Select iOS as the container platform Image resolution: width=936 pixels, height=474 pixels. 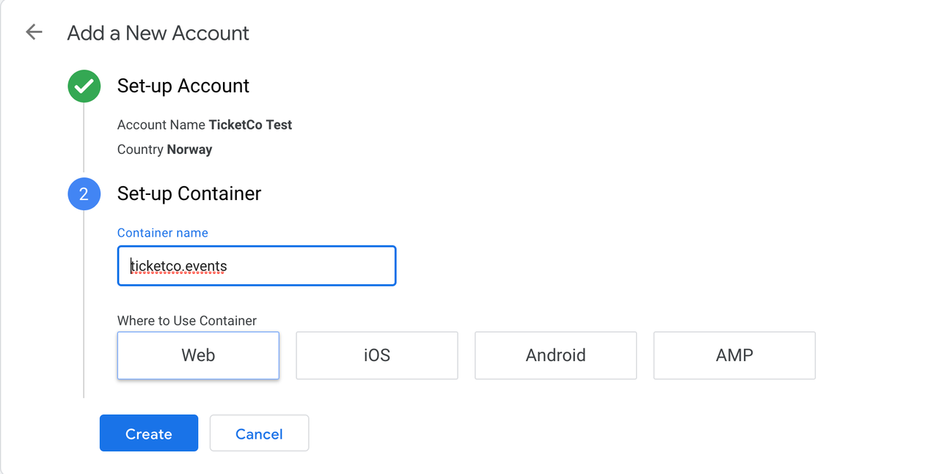377,355
